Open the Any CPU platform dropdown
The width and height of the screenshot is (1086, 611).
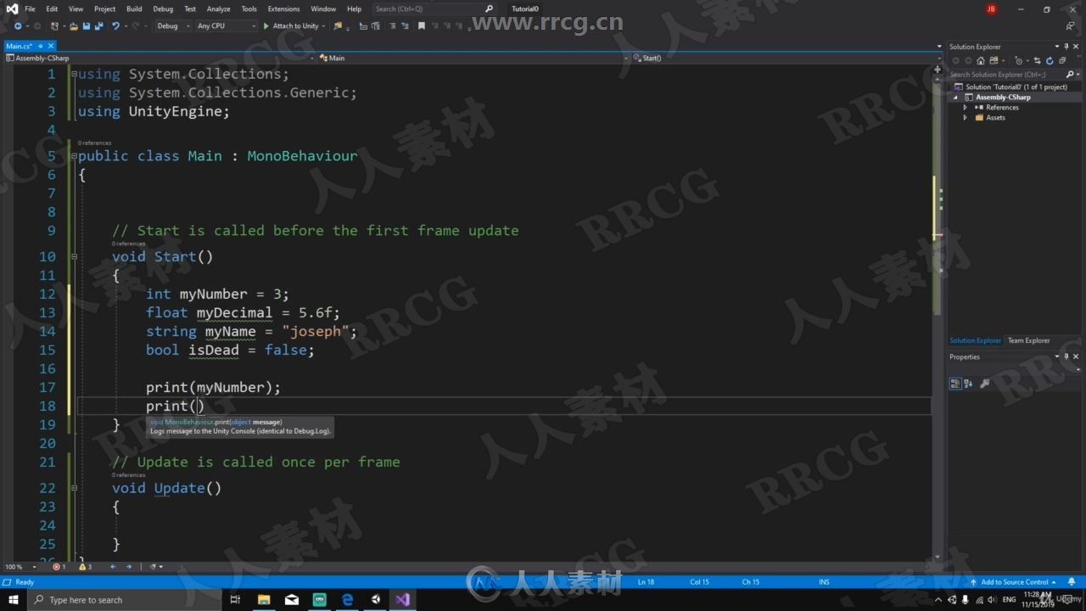coord(226,26)
